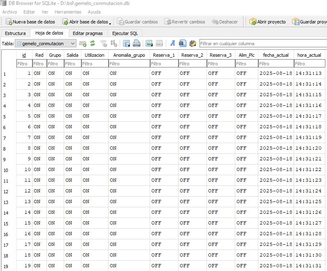Click the new record green arrow icon
The height and width of the screenshot is (271, 327).
click(149, 43)
